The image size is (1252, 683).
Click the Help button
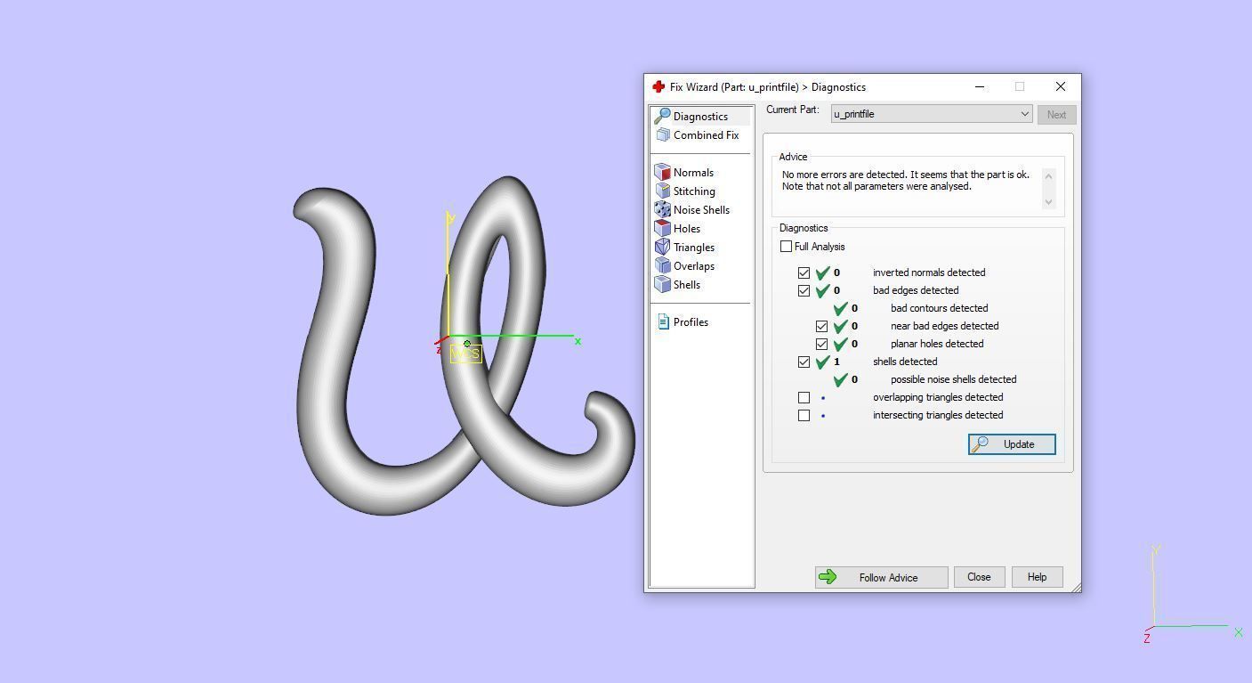[1037, 577]
